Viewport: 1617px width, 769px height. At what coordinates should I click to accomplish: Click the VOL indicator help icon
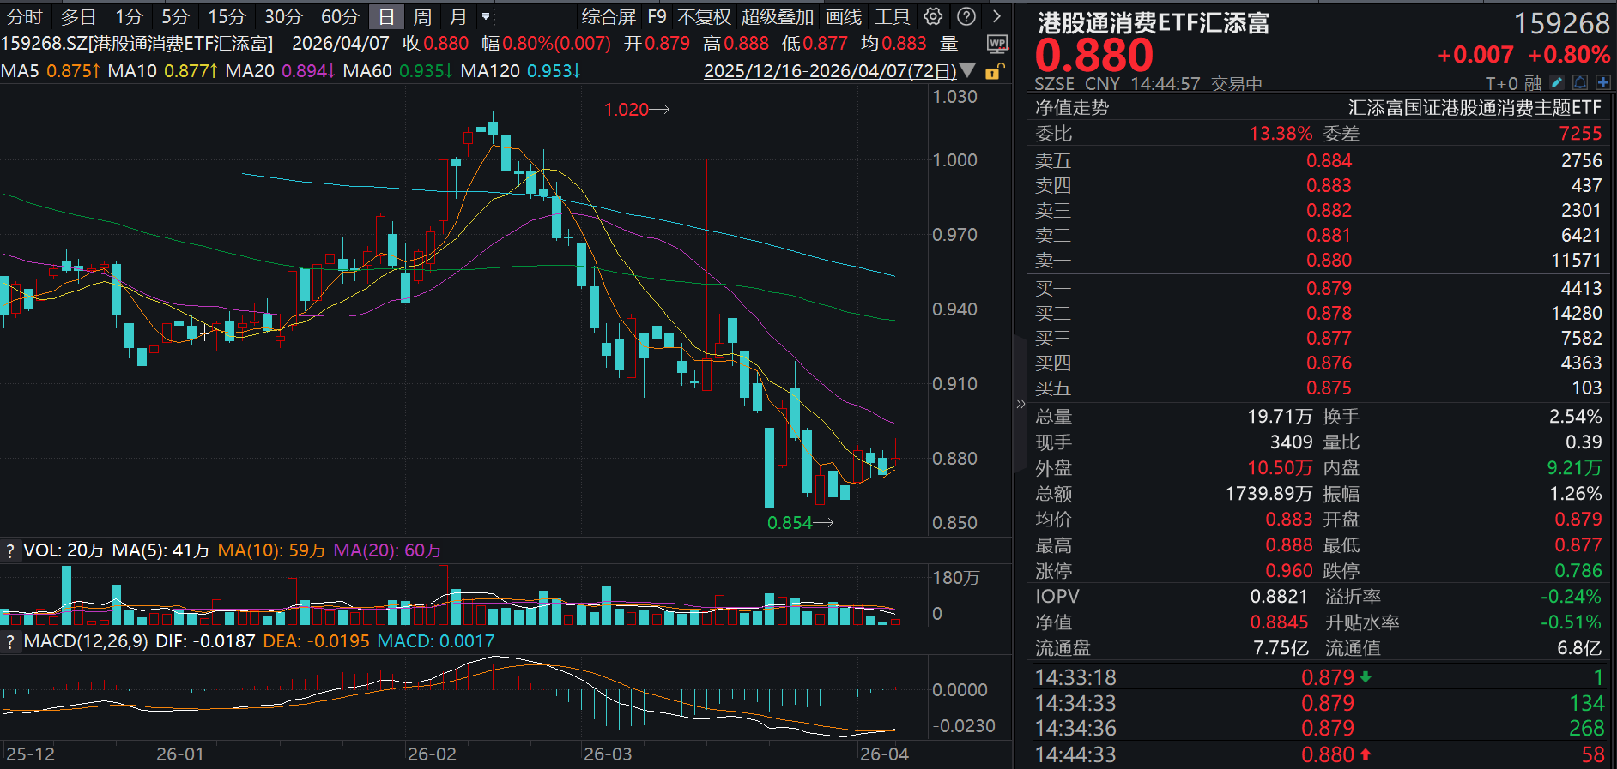point(10,550)
